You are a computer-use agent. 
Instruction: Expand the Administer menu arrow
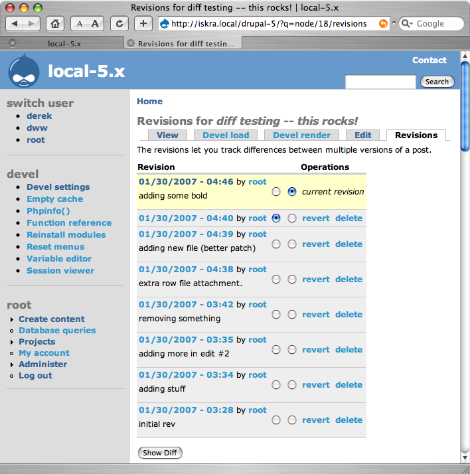(12, 365)
